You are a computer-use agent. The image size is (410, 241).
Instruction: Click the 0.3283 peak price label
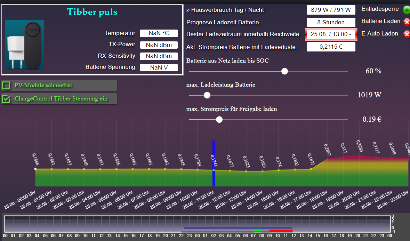click(360, 146)
